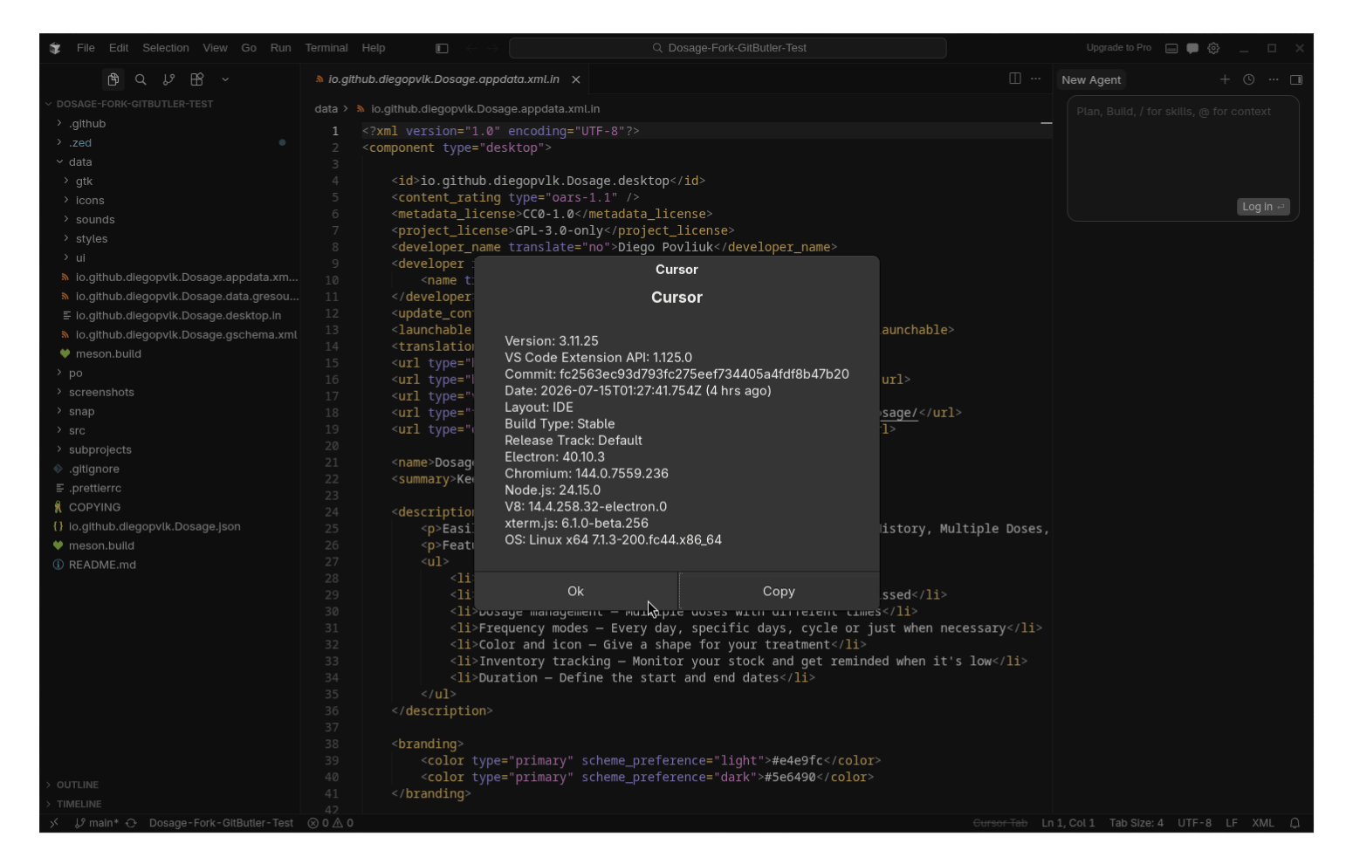Open the File menu
The height and width of the screenshot is (864, 1353).
coord(86,48)
